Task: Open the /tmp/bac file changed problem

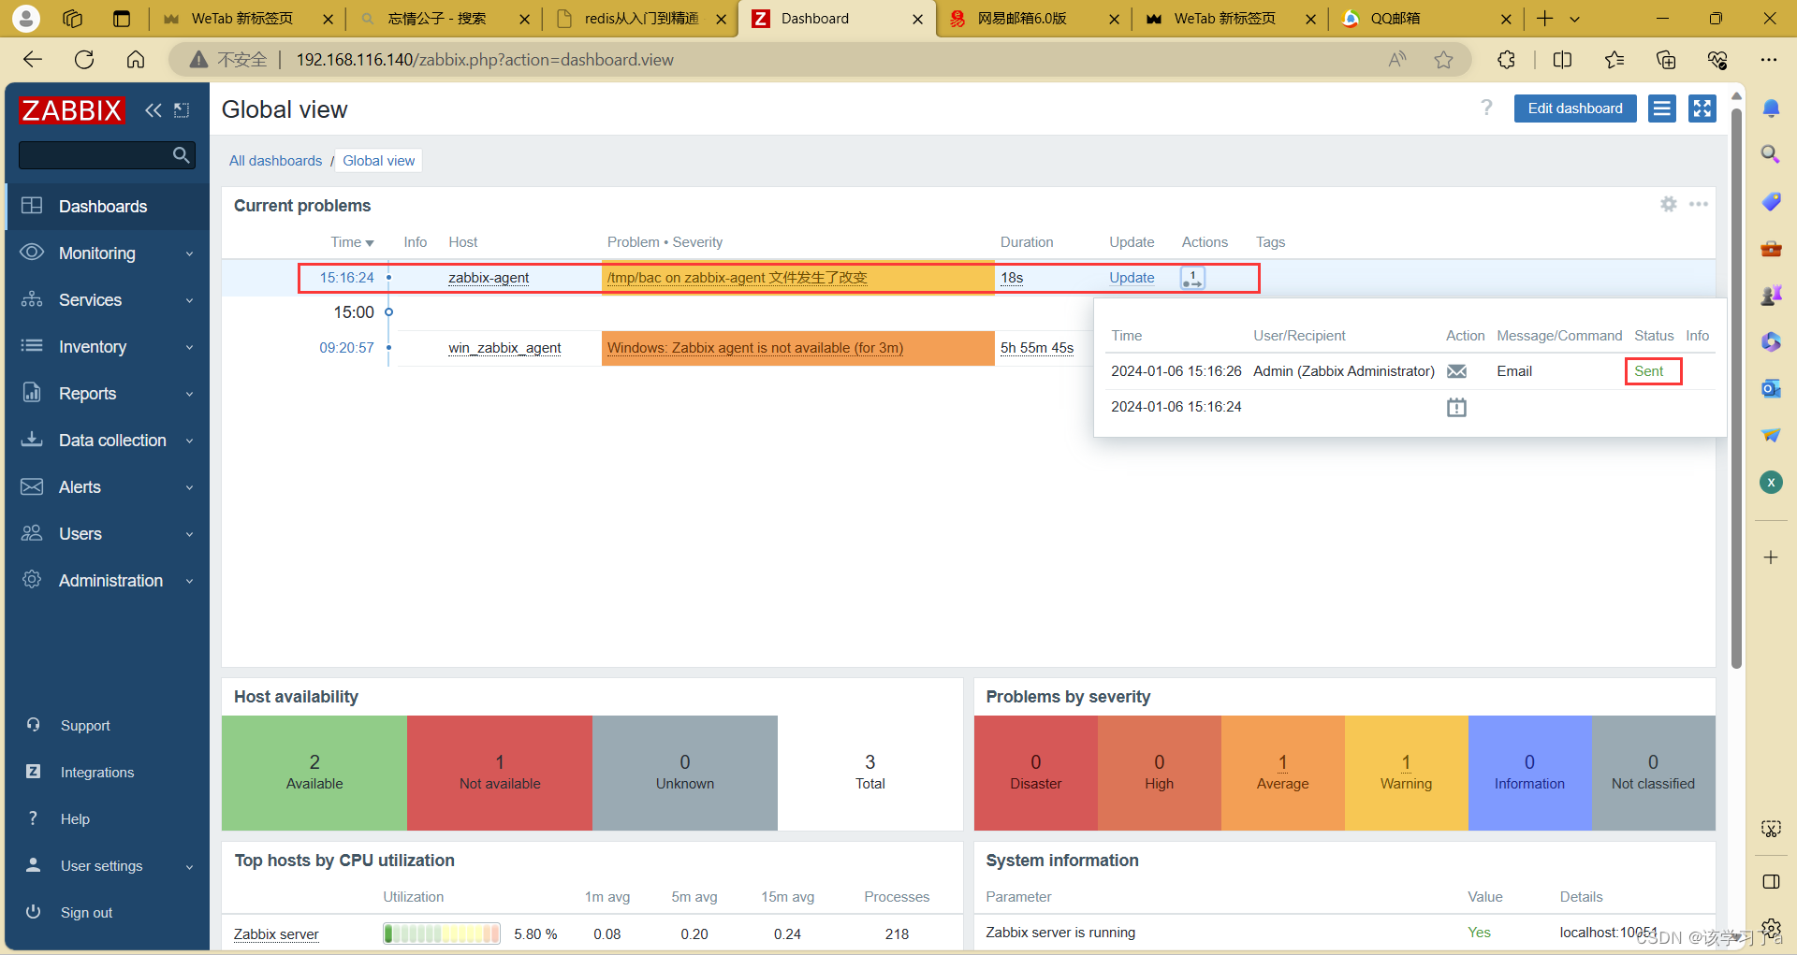Action: (x=737, y=278)
